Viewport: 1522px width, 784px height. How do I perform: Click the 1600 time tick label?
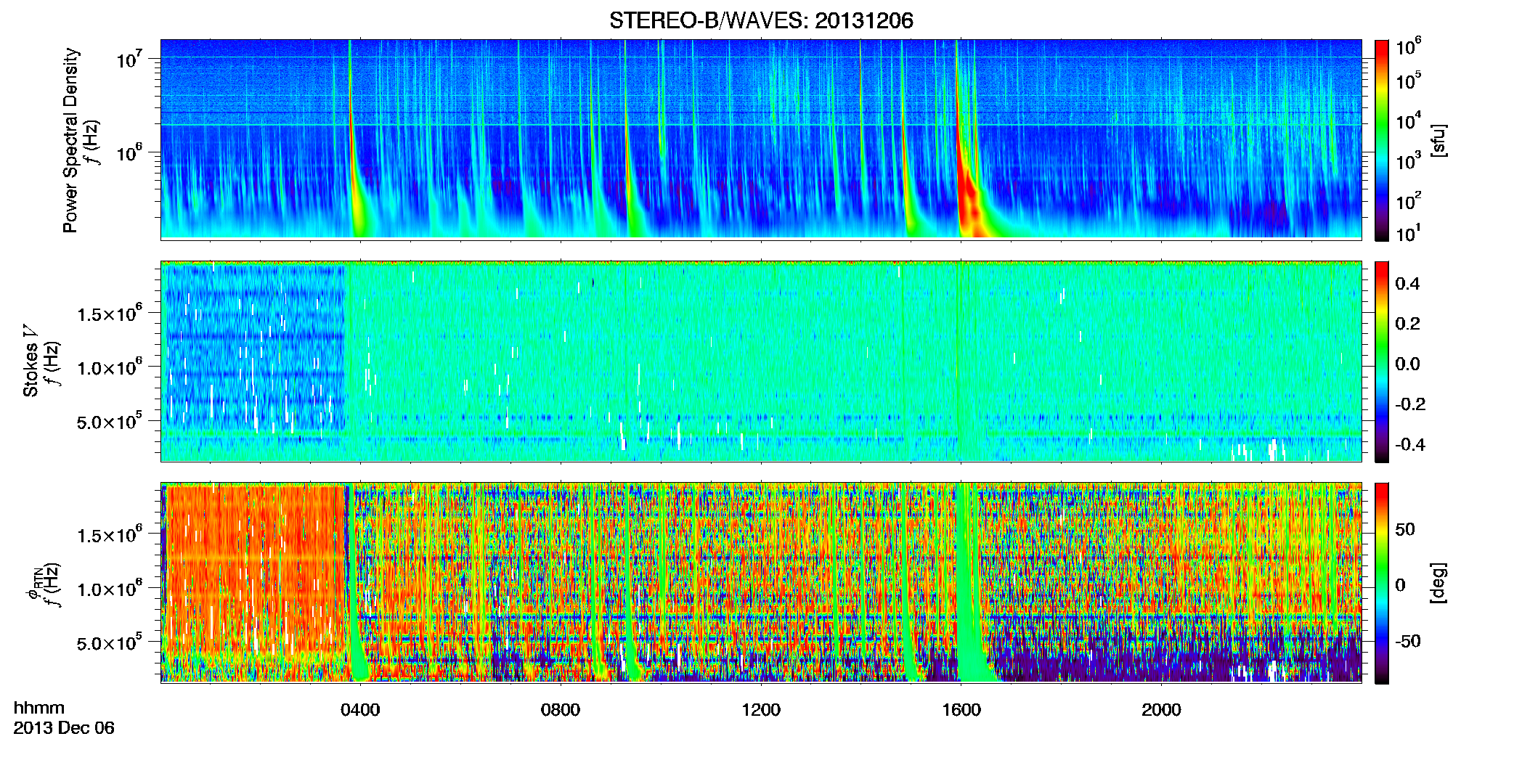[961, 710]
